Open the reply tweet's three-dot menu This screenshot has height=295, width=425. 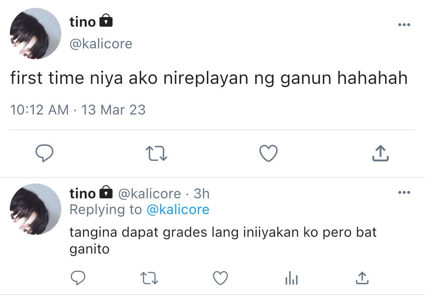tap(404, 193)
